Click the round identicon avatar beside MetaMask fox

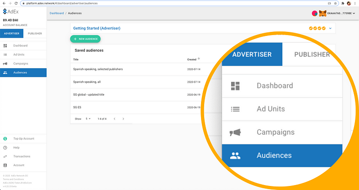click(x=315, y=13)
